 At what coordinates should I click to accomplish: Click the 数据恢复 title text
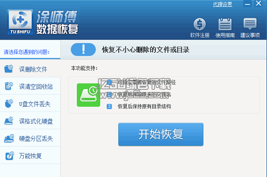(57, 29)
